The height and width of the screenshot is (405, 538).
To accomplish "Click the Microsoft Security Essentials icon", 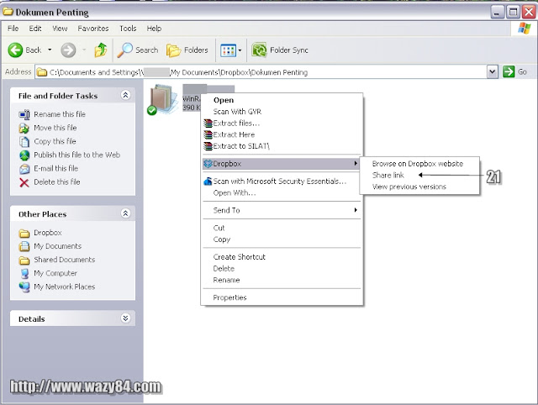I will [x=208, y=181].
